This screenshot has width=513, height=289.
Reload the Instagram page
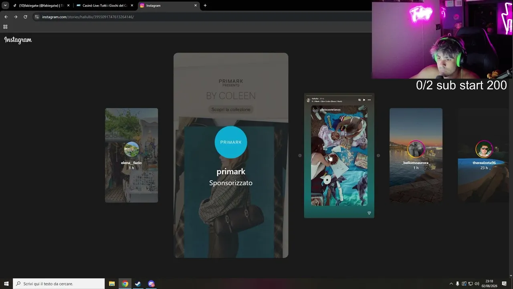(25, 17)
